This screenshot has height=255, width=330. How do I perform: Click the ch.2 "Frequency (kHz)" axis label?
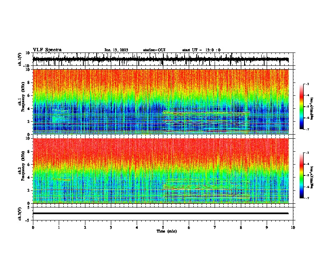[23, 166]
